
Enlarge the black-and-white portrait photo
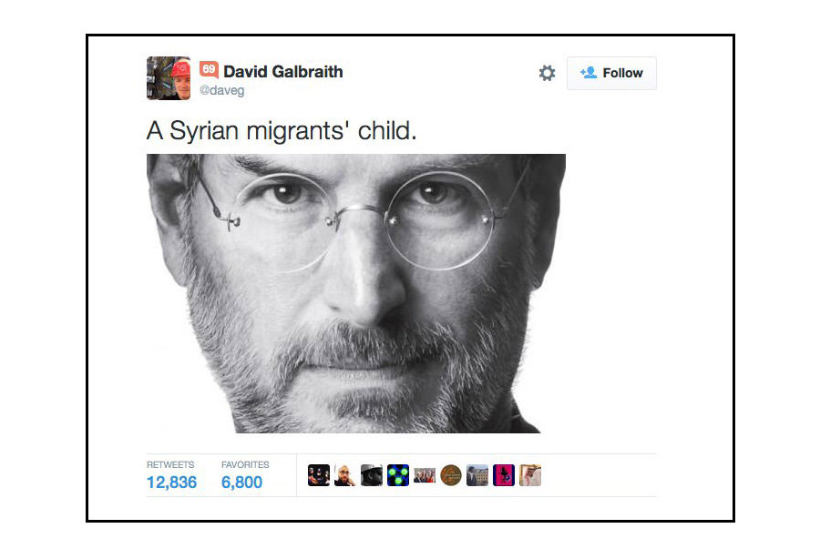(x=356, y=293)
